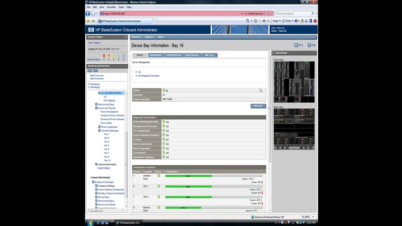
Task: Click the IE refresh page icon
Action: 267,13
